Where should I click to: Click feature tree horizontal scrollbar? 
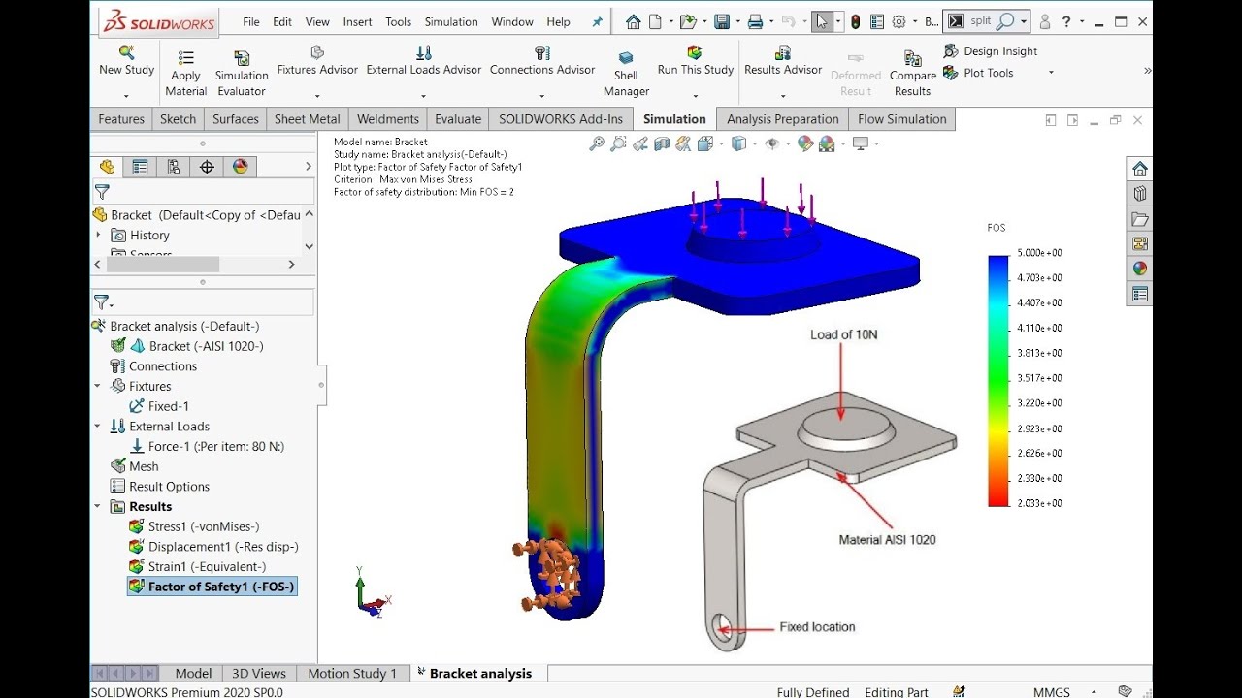(162, 264)
